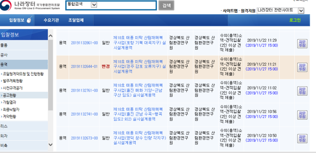Open fingerprint bid icon for 20191132644-01
Viewport: 316px width, 153px height.
click(x=302, y=68)
